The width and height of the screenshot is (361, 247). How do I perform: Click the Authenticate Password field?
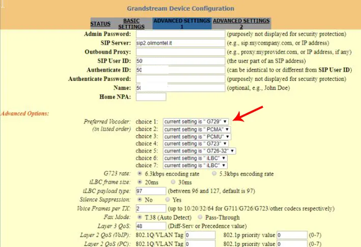pos(180,79)
